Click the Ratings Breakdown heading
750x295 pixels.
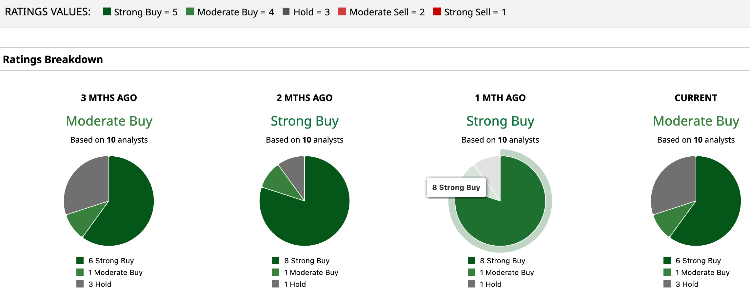pos(53,60)
